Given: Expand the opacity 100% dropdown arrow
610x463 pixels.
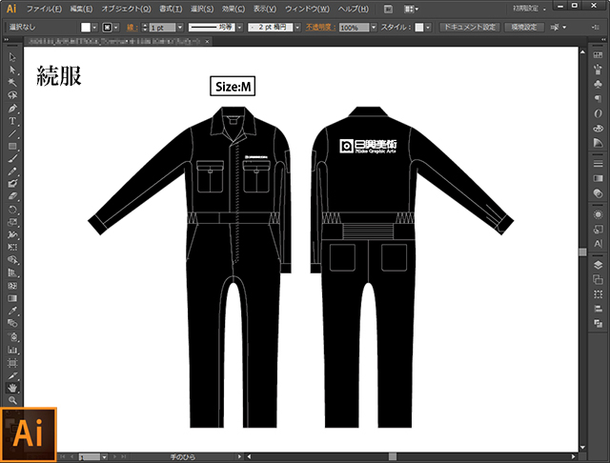Looking at the screenshot, I should (x=374, y=28).
